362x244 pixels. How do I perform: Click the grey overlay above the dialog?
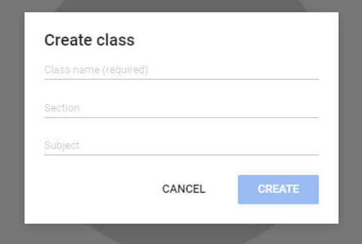tap(181, 6)
